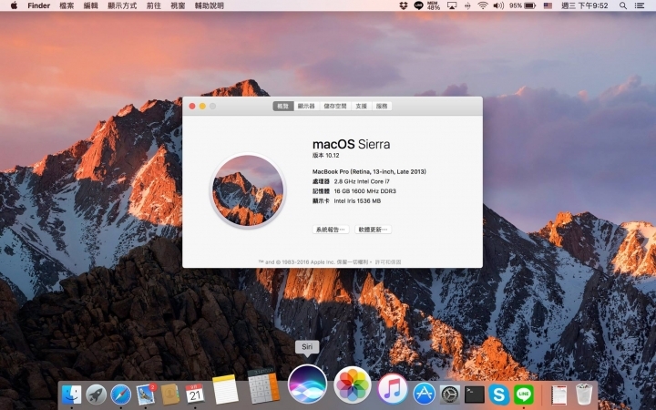
Task: Open Photos pinwheel icon in Dock
Action: point(353,385)
